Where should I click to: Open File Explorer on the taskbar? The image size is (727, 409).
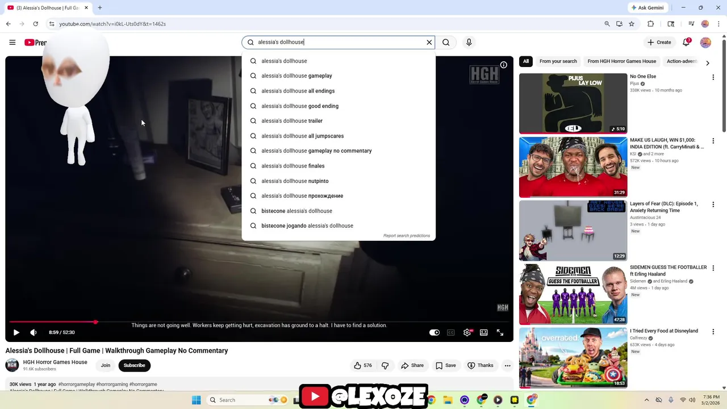tap(448, 400)
